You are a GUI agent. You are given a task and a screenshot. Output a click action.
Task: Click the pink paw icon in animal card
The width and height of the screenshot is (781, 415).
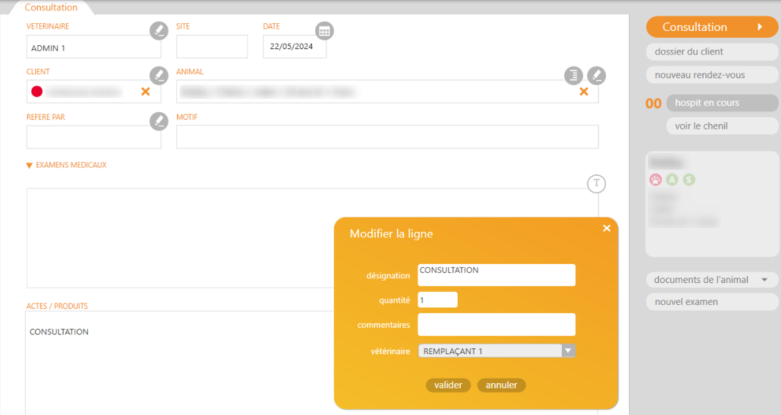(656, 180)
